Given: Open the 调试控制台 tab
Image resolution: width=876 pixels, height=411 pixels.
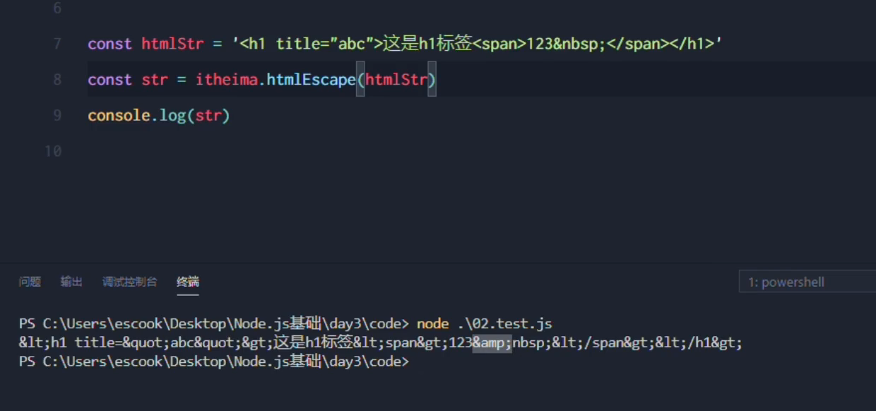Looking at the screenshot, I should click(x=129, y=282).
